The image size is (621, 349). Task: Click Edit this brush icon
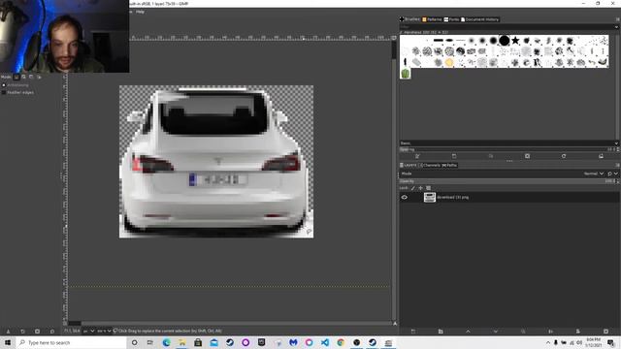pyautogui.click(x=417, y=156)
